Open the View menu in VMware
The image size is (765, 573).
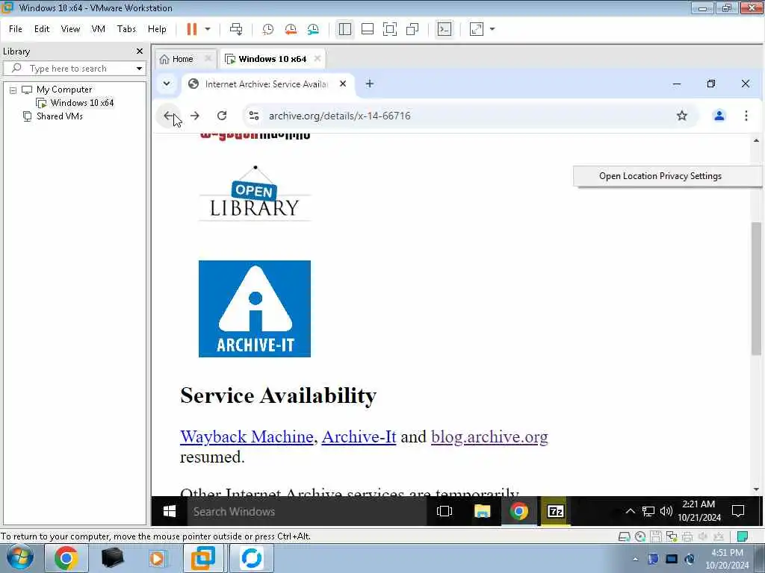coord(70,29)
